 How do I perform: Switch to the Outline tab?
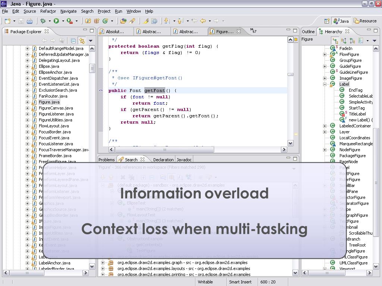pyautogui.click(x=308, y=32)
